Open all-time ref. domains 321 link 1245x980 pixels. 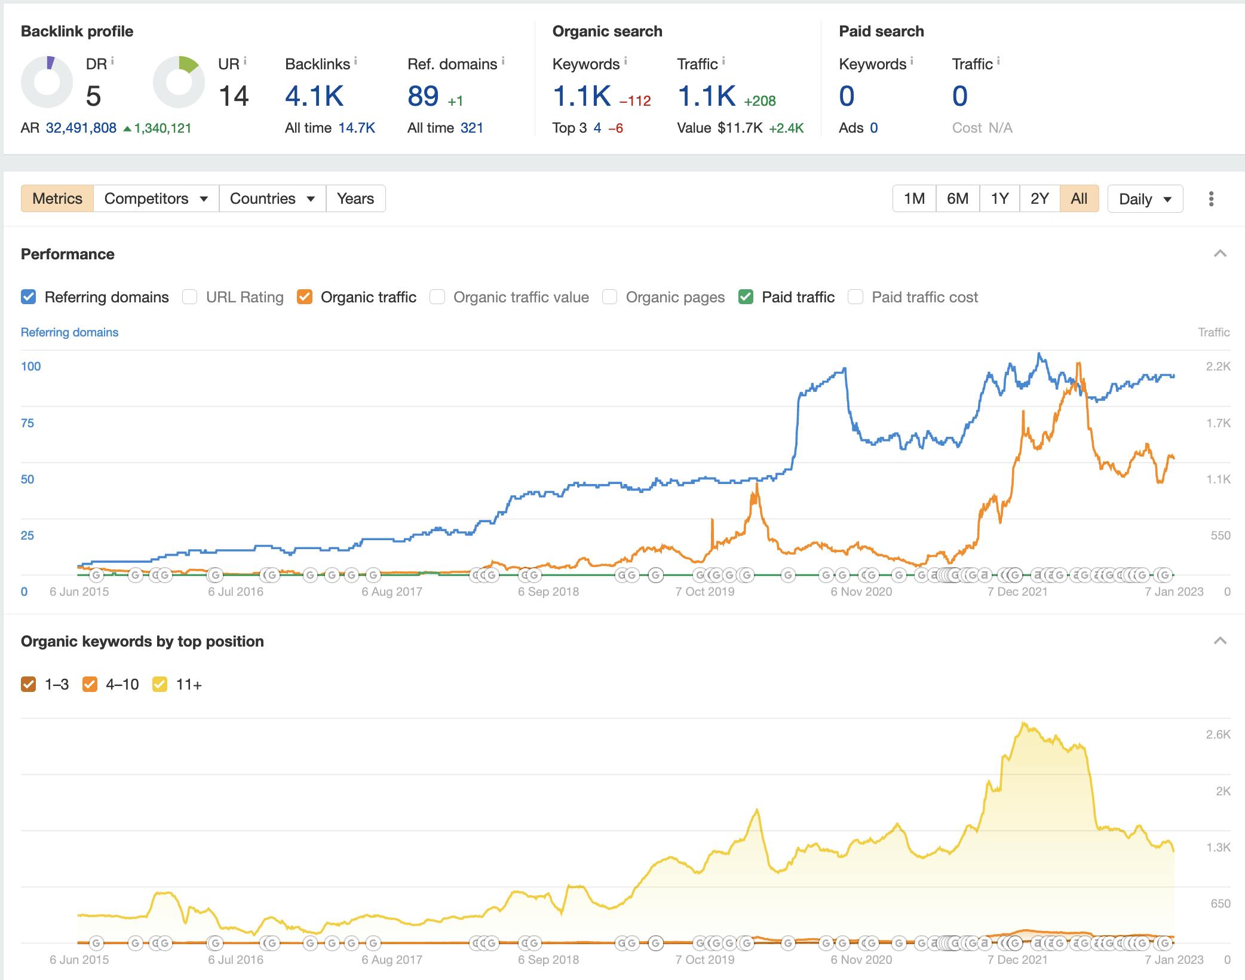pyautogui.click(x=472, y=128)
